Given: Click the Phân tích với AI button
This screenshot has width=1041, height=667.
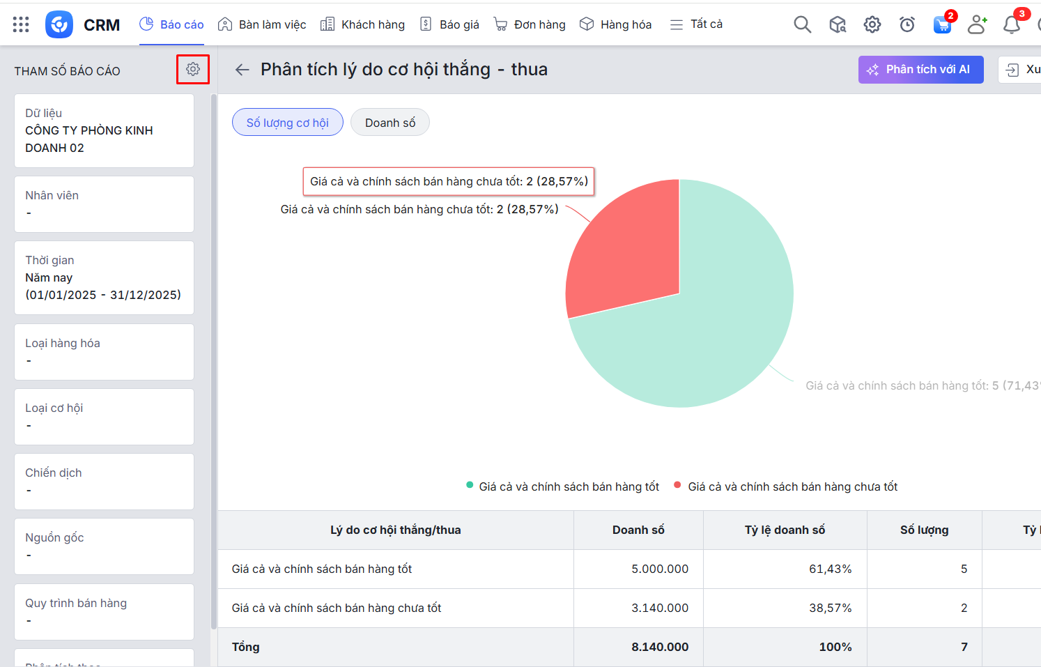Looking at the screenshot, I should [x=920, y=70].
